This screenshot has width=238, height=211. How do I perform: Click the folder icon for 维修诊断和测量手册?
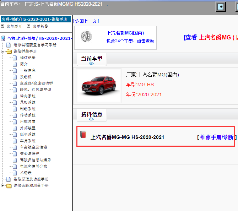9,186
